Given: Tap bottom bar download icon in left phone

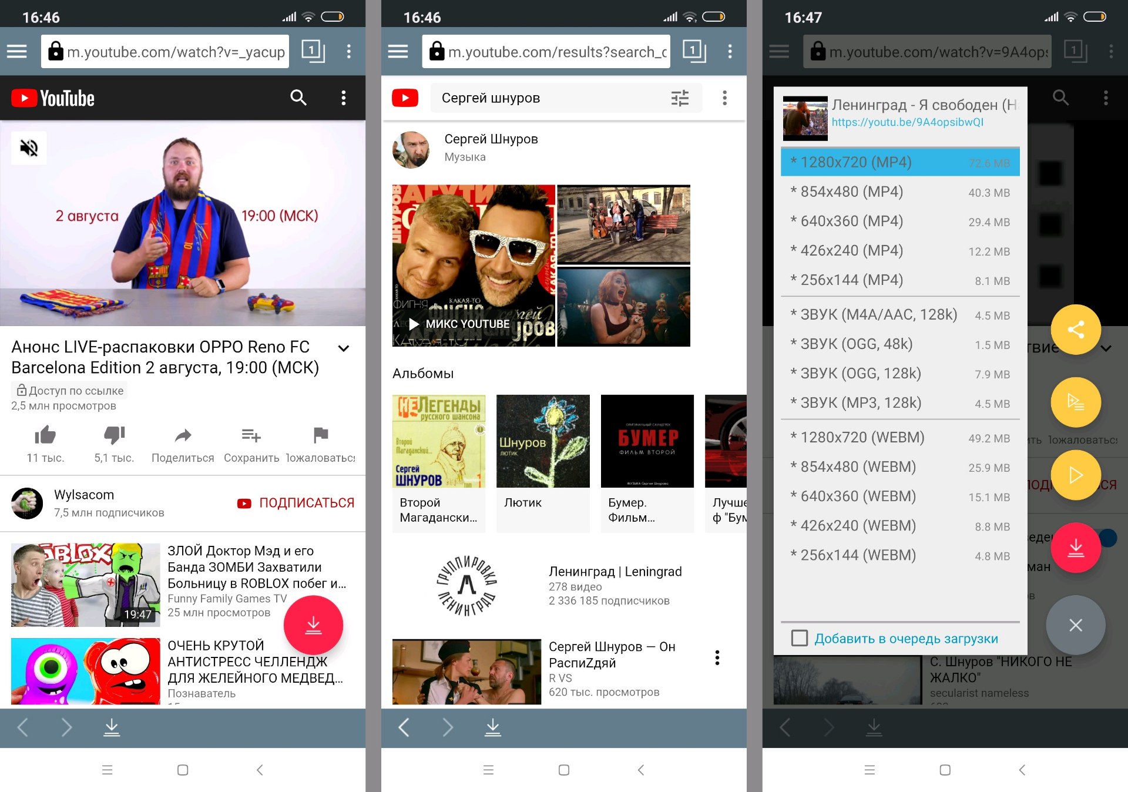Looking at the screenshot, I should [112, 727].
